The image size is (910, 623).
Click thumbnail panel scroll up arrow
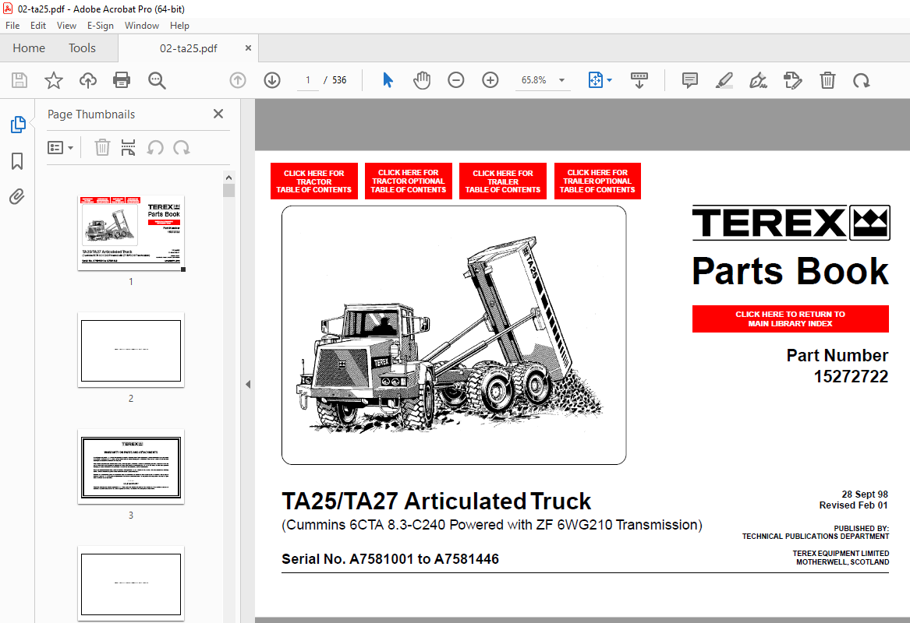[228, 178]
